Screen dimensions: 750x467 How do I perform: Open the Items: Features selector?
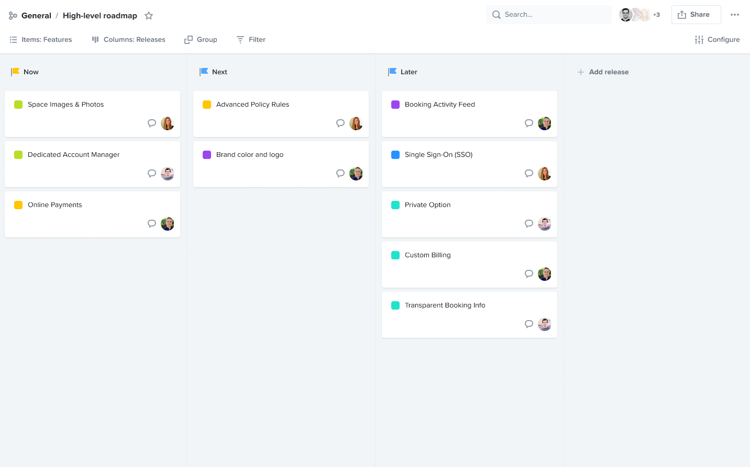(41, 40)
